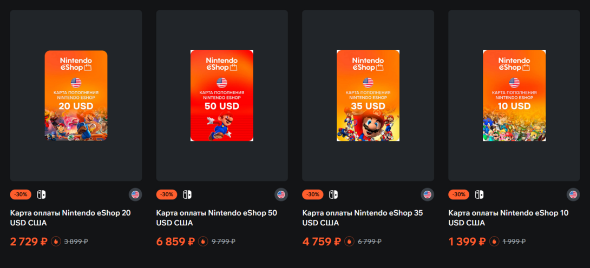Open the Nintendo eShop 35 USD card image
This screenshot has height=268, width=590.
[x=368, y=96]
